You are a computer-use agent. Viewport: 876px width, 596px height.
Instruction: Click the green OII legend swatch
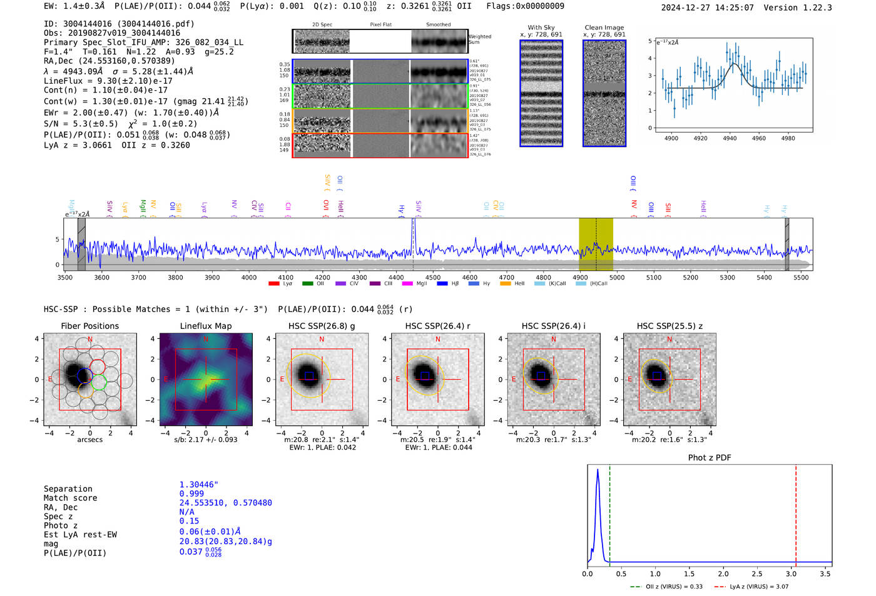pyautogui.click(x=307, y=283)
